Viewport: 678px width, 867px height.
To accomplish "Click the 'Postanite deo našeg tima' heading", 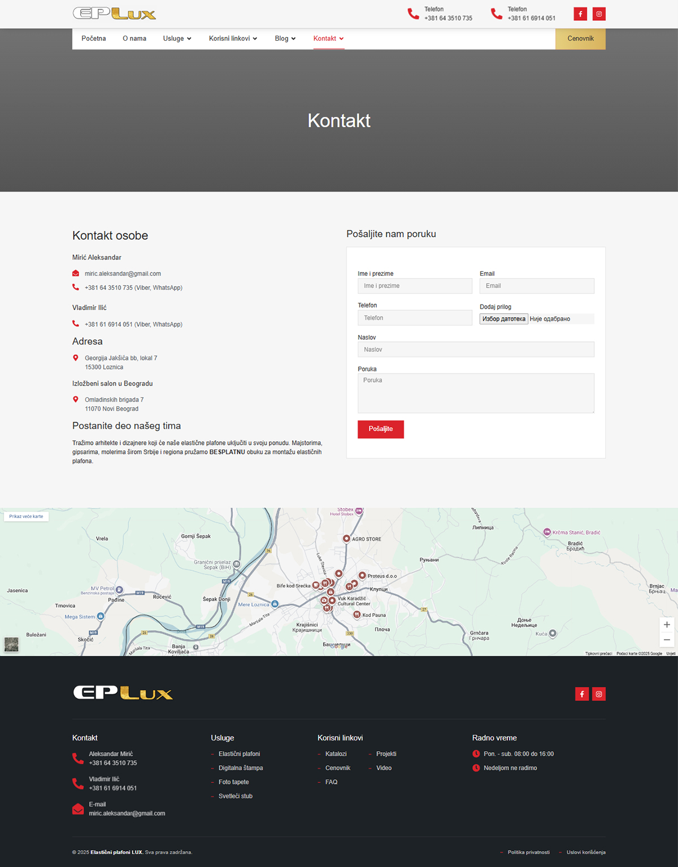I will coord(127,426).
